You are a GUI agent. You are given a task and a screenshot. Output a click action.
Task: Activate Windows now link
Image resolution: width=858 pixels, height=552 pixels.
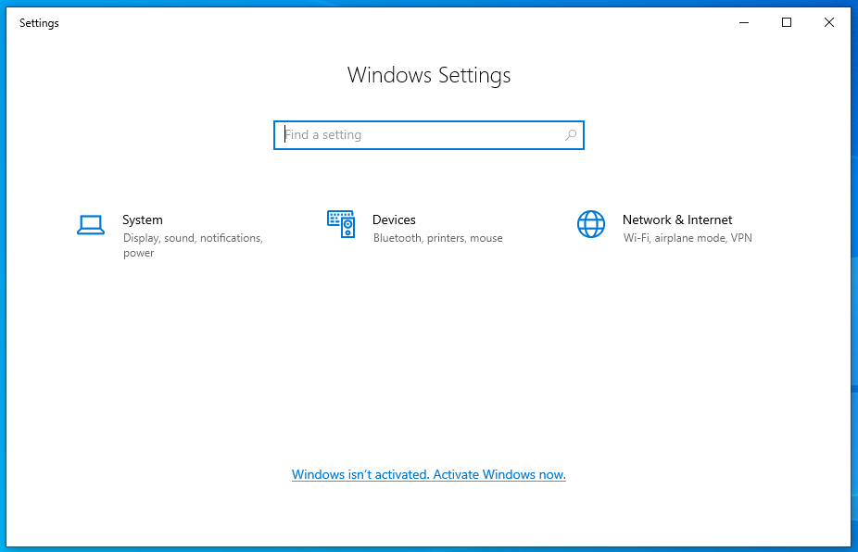(429, 474)
